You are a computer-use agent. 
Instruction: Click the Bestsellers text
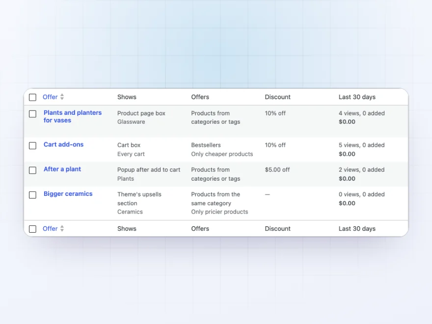click(x=206, y=145)
